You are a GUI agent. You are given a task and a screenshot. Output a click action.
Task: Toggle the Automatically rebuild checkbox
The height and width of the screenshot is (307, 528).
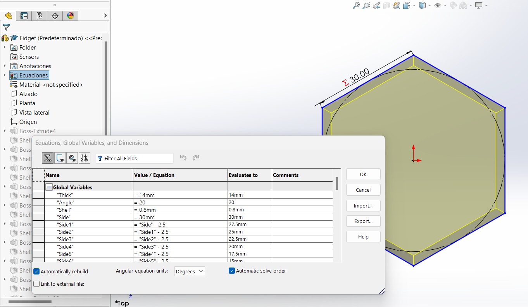pyautogui.click(x=36, y=271)
